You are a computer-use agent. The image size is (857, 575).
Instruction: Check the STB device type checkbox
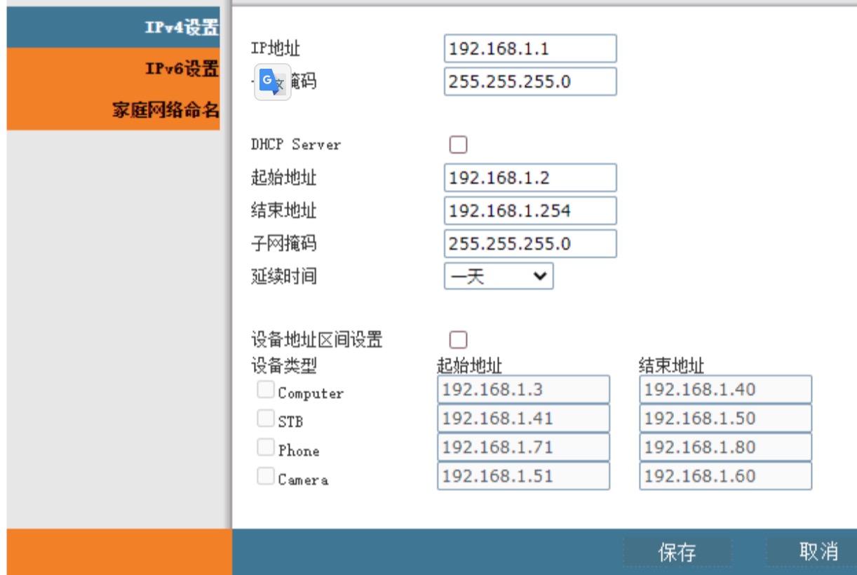click(265, 419)
